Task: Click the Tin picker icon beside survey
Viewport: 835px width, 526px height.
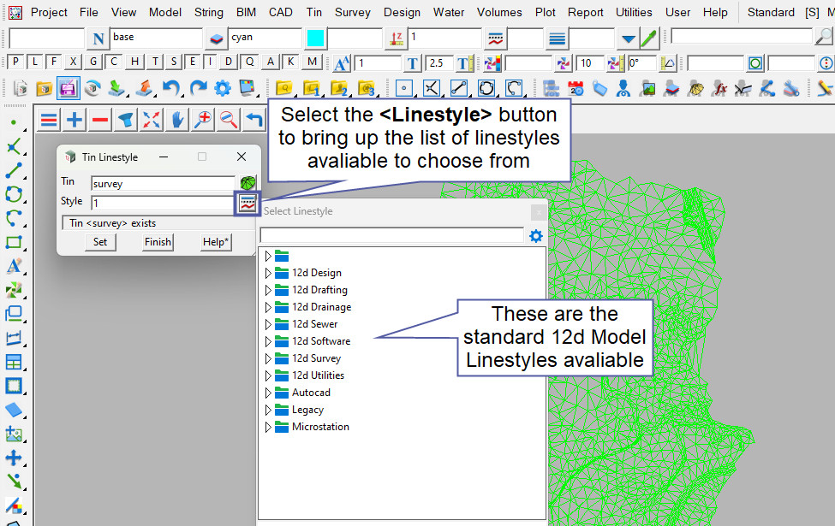Action: tap(248, 183)
